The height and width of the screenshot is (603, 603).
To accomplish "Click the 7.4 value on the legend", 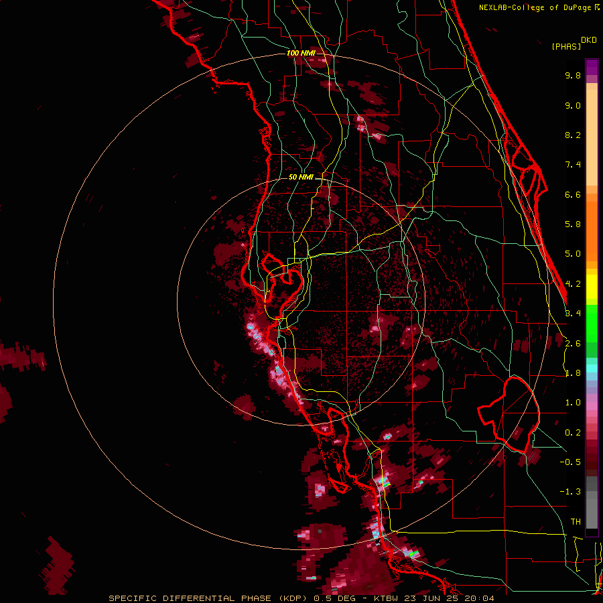I will click(573, 165).
